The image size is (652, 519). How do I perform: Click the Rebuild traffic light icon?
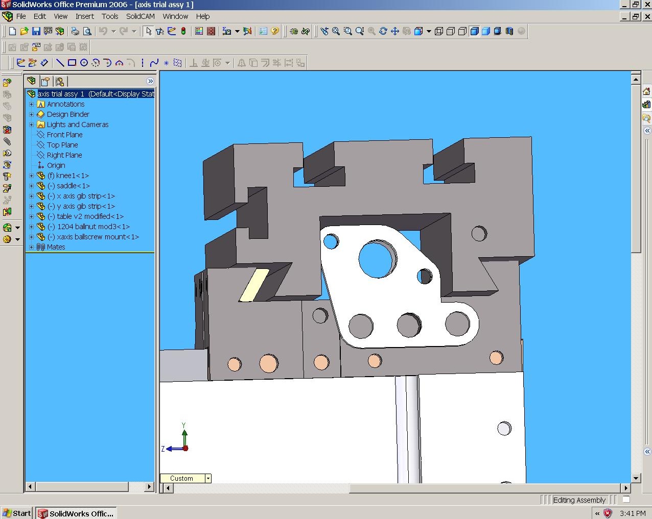point(183,31)
